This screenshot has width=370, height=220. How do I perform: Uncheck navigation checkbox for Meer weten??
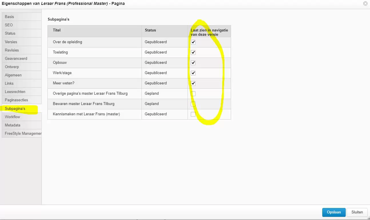[193, 83]
